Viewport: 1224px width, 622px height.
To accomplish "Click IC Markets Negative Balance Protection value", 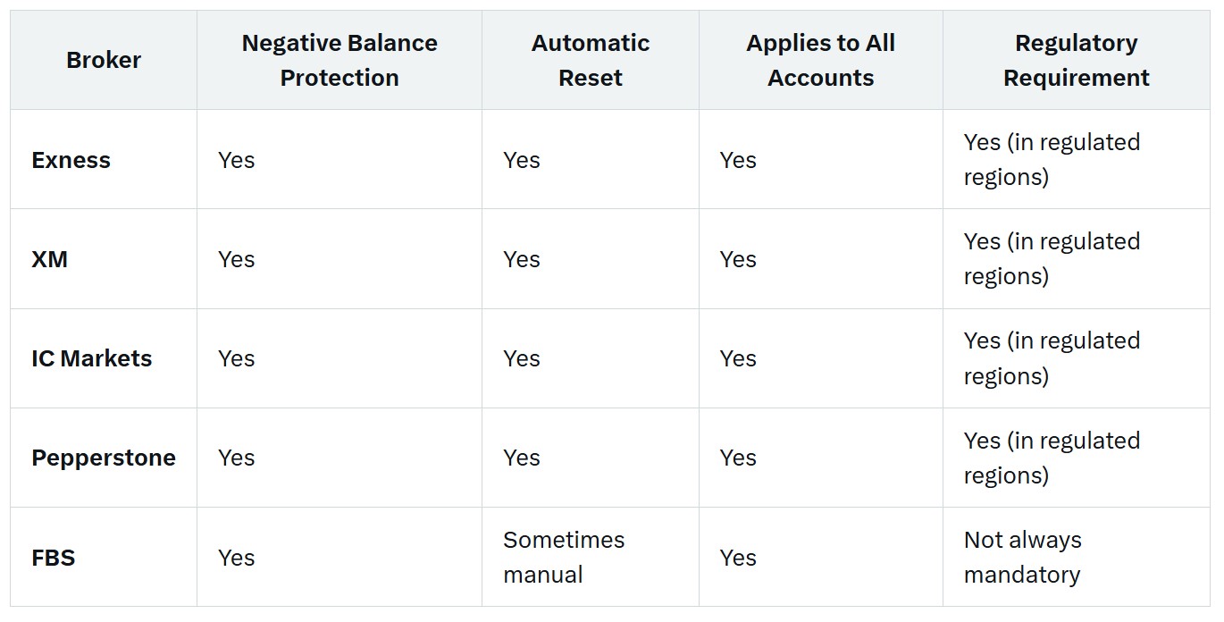I will point(237,358).
